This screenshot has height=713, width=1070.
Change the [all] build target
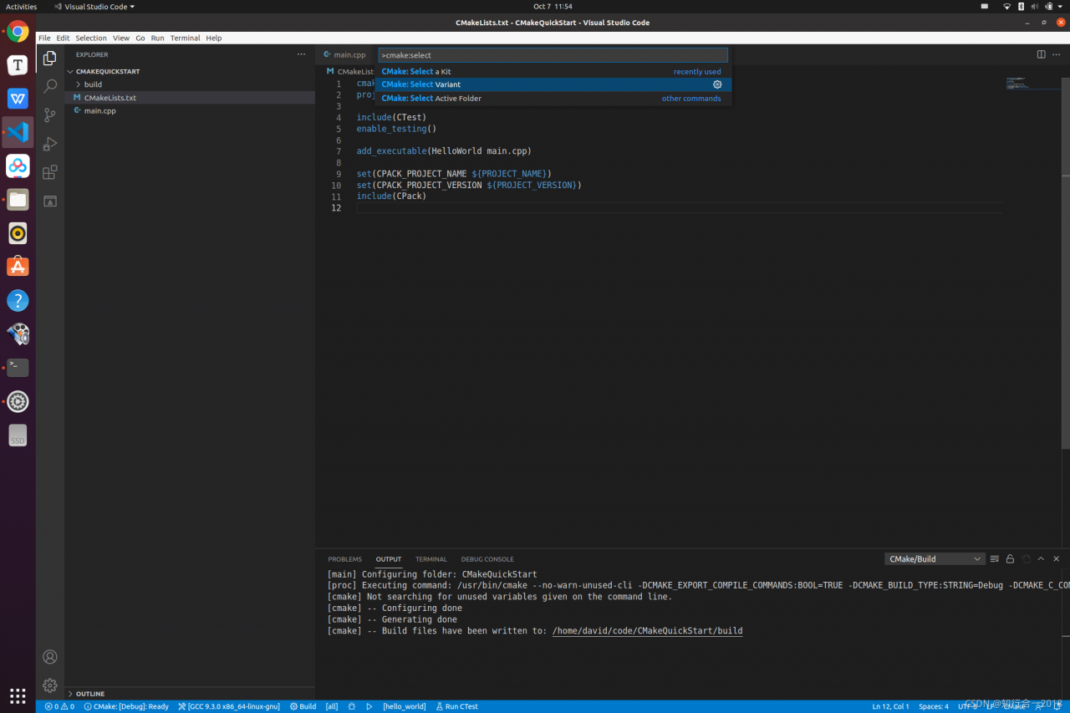(x=332, y=706)
